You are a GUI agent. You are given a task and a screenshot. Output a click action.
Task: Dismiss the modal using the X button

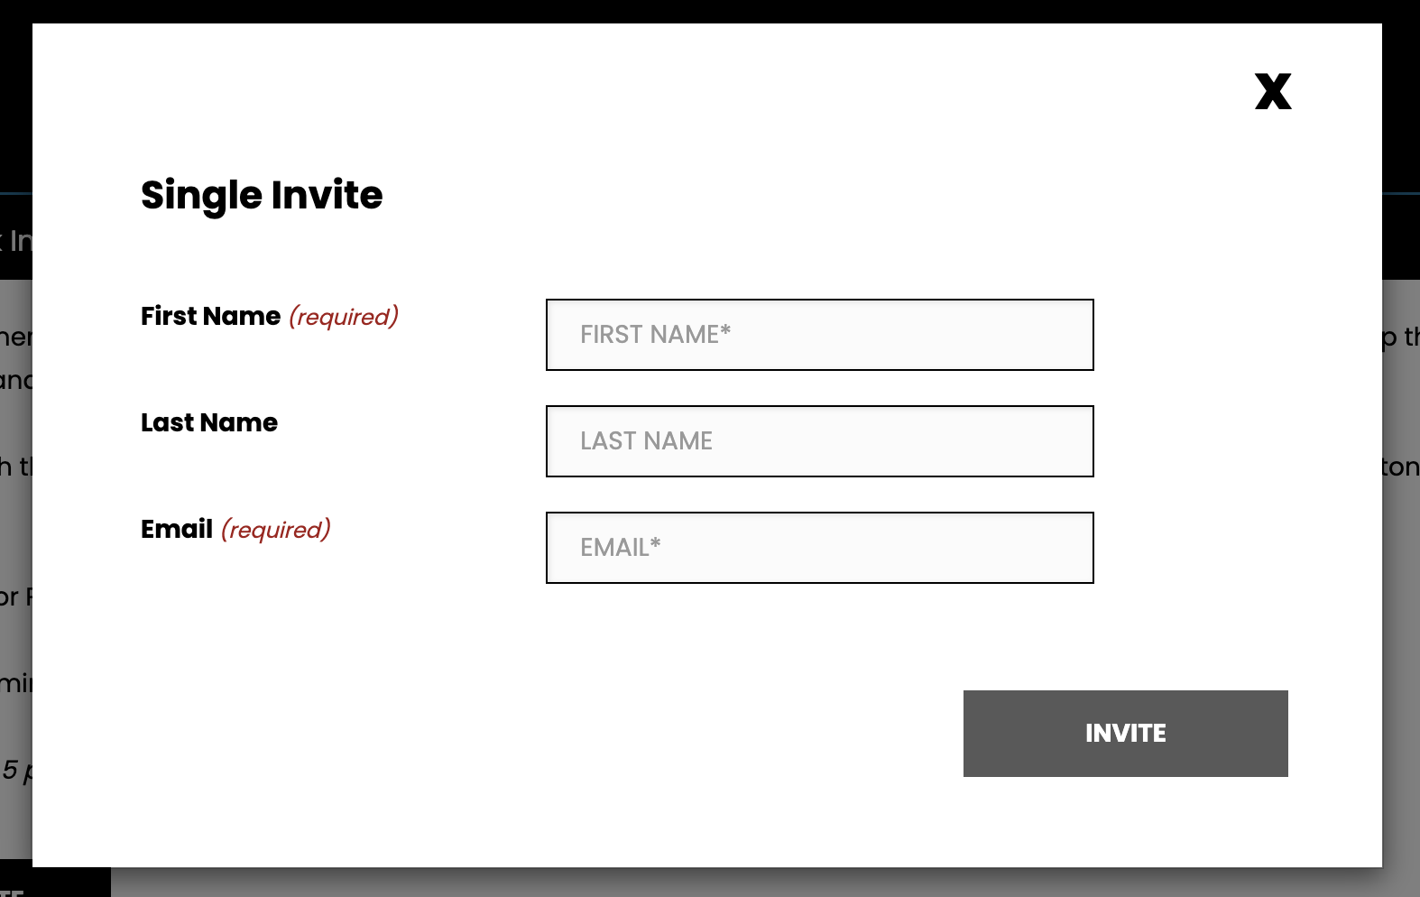point(1273,91)
